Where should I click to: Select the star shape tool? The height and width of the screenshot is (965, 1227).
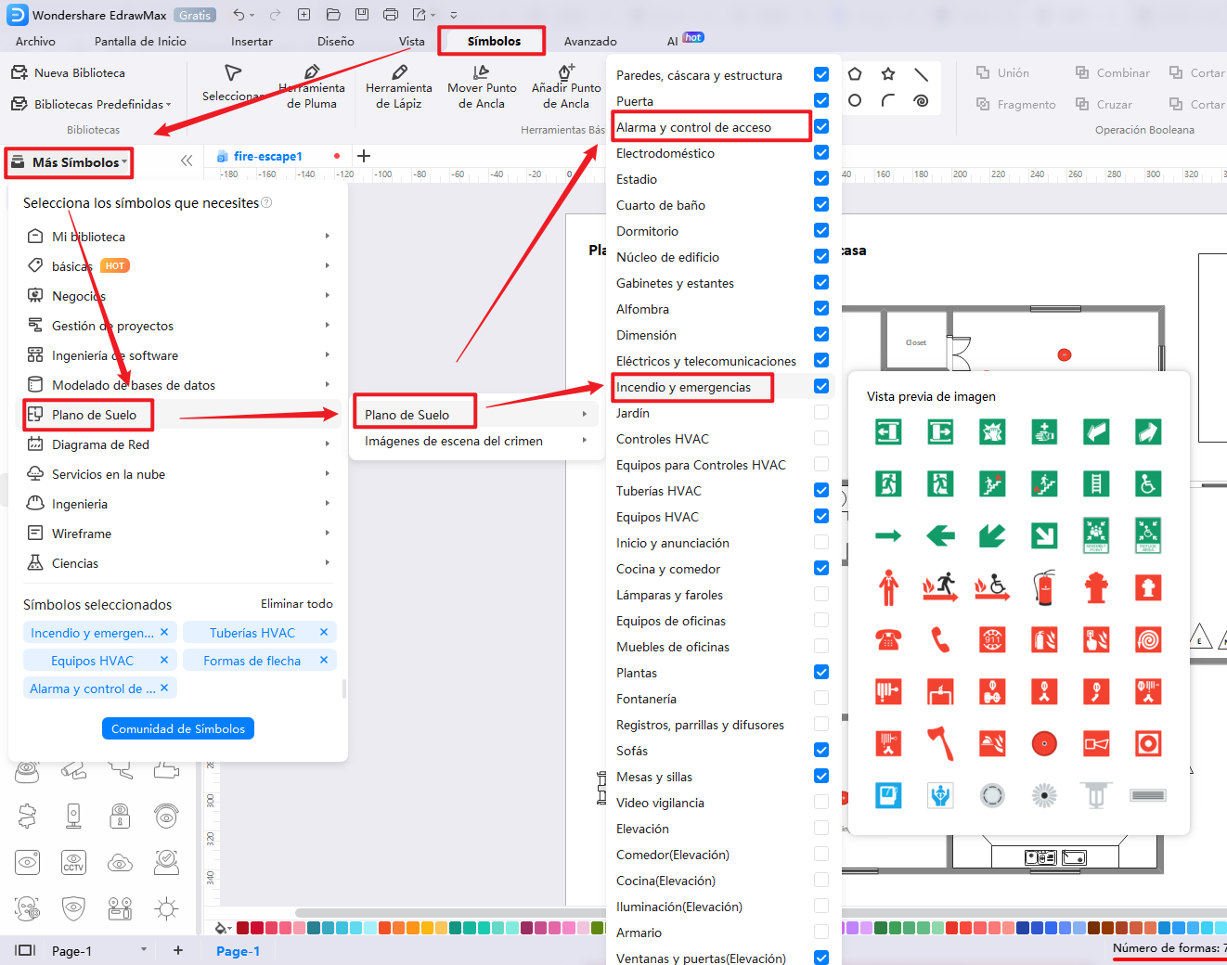pos(888,74)
